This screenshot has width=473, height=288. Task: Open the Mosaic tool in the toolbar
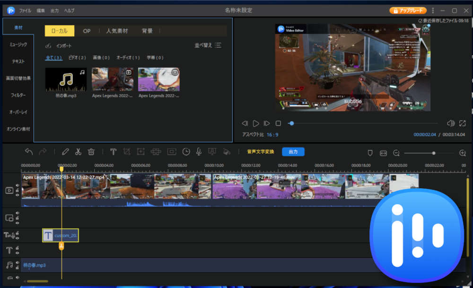tap(156, 152)
